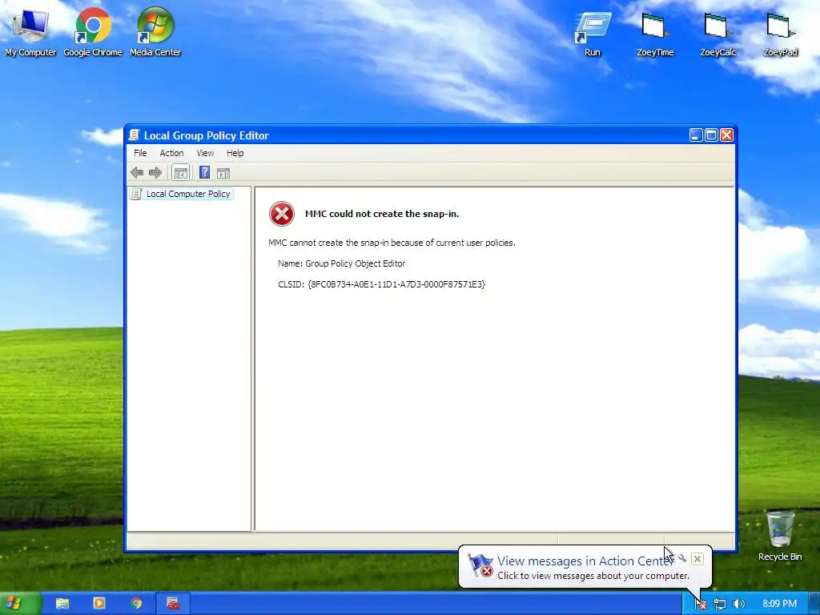This screenshot has height=615, width=820.
Task: Click the Local Group Policy Editor title bar icon
Action: click(x=134, y=135)
